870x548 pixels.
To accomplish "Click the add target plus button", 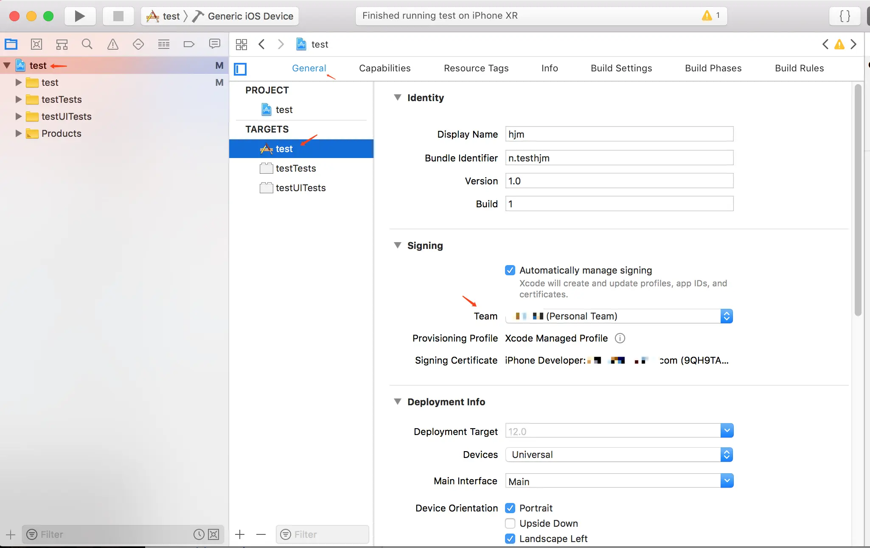I will tap(240, 534).
